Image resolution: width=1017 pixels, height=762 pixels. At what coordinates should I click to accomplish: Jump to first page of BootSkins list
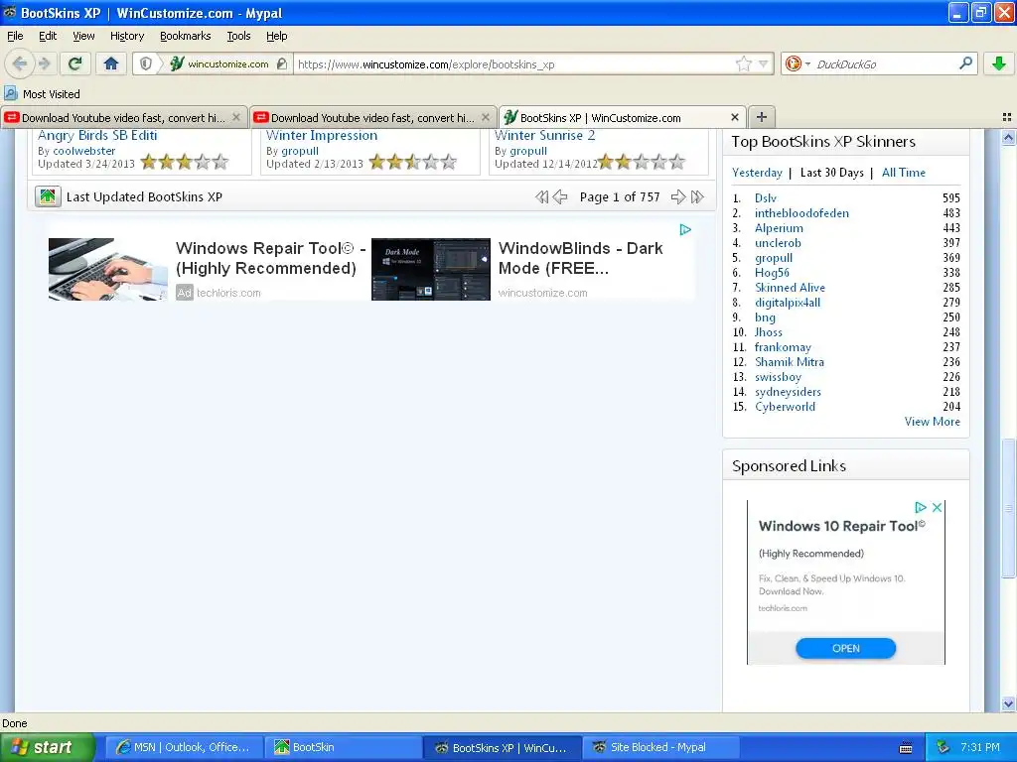point(541,197)
